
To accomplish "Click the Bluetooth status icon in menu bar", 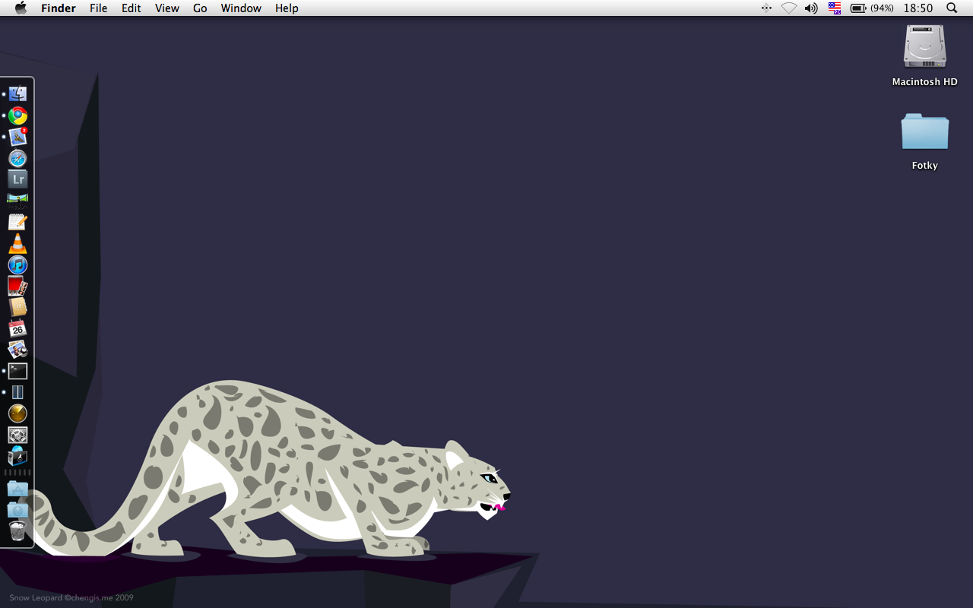I will (x=766, y=8).
